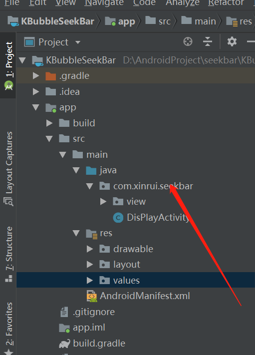Viewport: 255px width, 355px height.
Task: Click the orange .gradle folder icon
Action: tap(51, 76)
